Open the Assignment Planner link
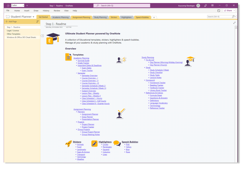248x169 pixels. 90,114
